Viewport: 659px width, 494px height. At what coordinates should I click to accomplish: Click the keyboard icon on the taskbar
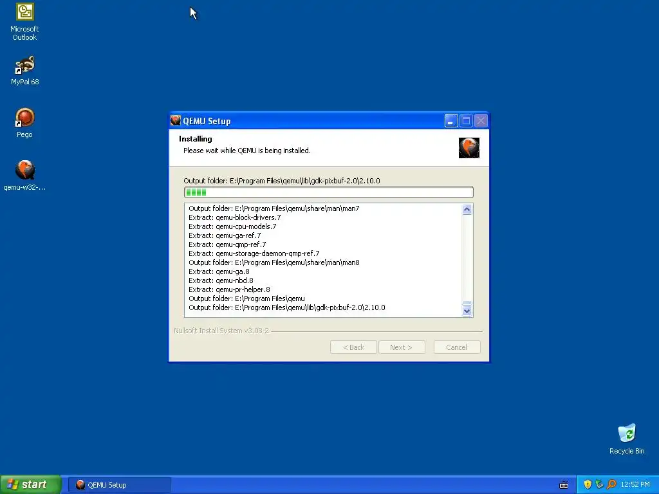[564, 485]
